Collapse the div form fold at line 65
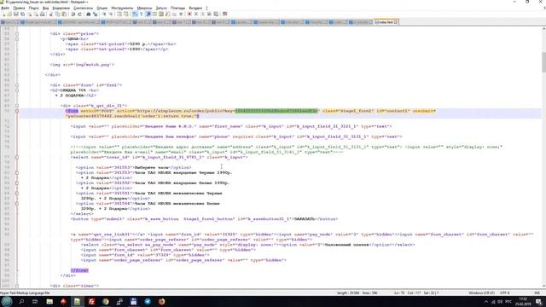This screenshot has height=307, width=546. pyautogui.click(x=17, y=85)
